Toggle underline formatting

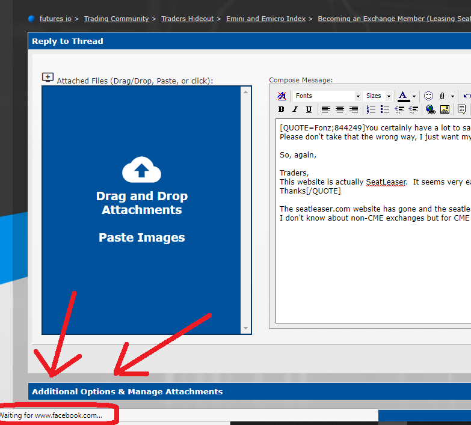point(309,109)
